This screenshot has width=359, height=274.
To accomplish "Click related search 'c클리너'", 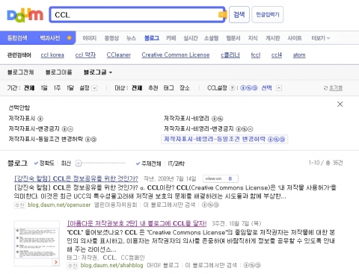I will [230, 55].
